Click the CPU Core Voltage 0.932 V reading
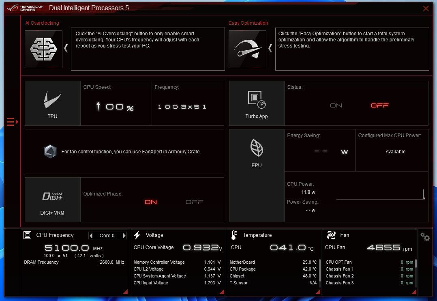 coord(203,247)
